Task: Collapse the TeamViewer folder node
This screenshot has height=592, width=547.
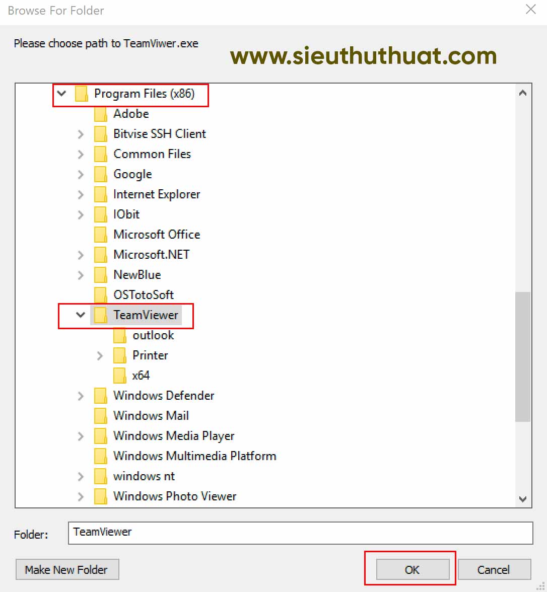Action: click(x=81, y=315)
